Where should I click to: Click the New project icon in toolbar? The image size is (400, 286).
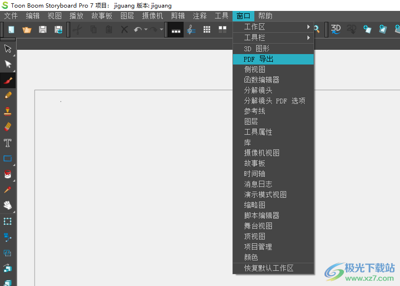point(11,30)
